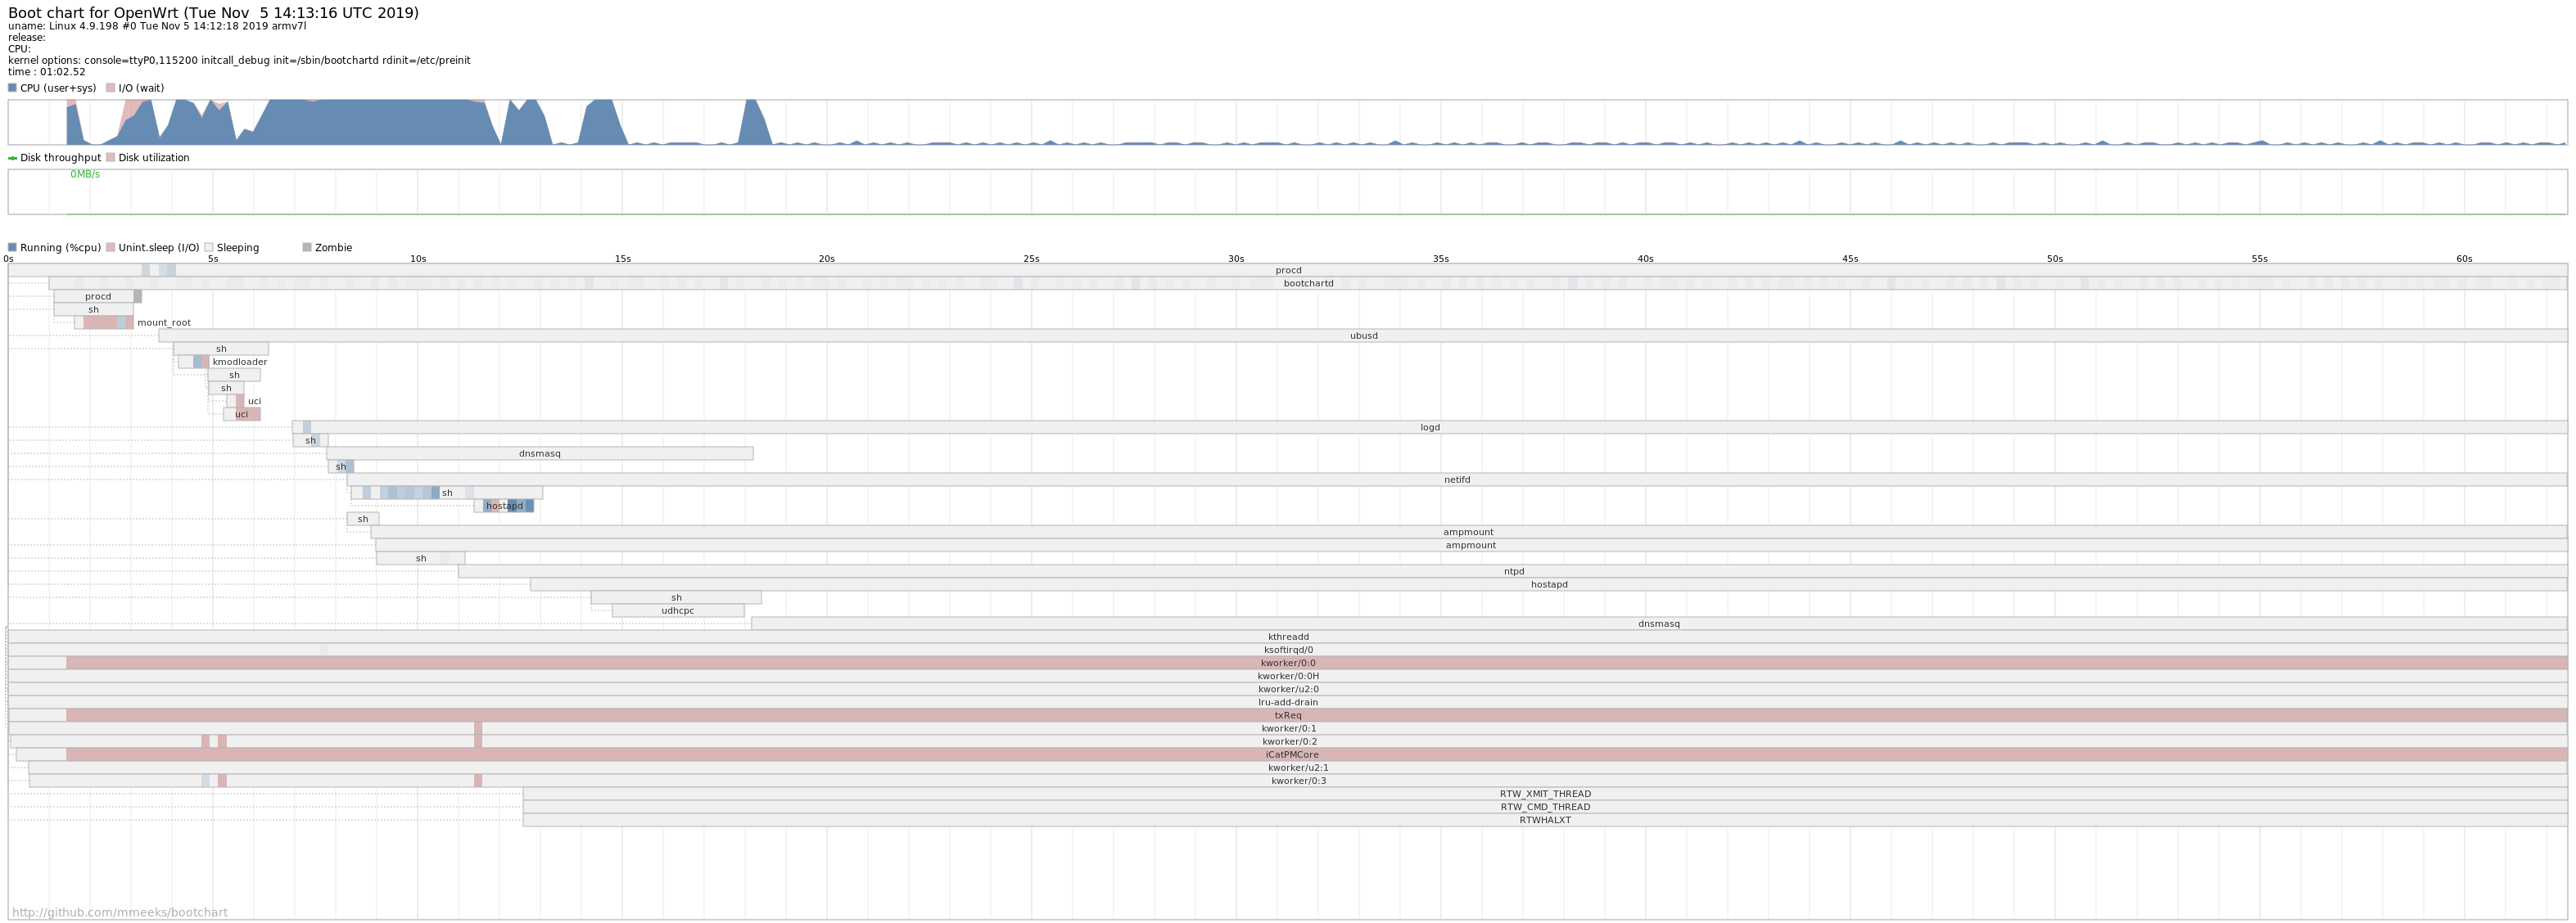Screen dimensions: 2576x923
Task: Open the bootchart GitHub link
Action: (x=115, y=908)
